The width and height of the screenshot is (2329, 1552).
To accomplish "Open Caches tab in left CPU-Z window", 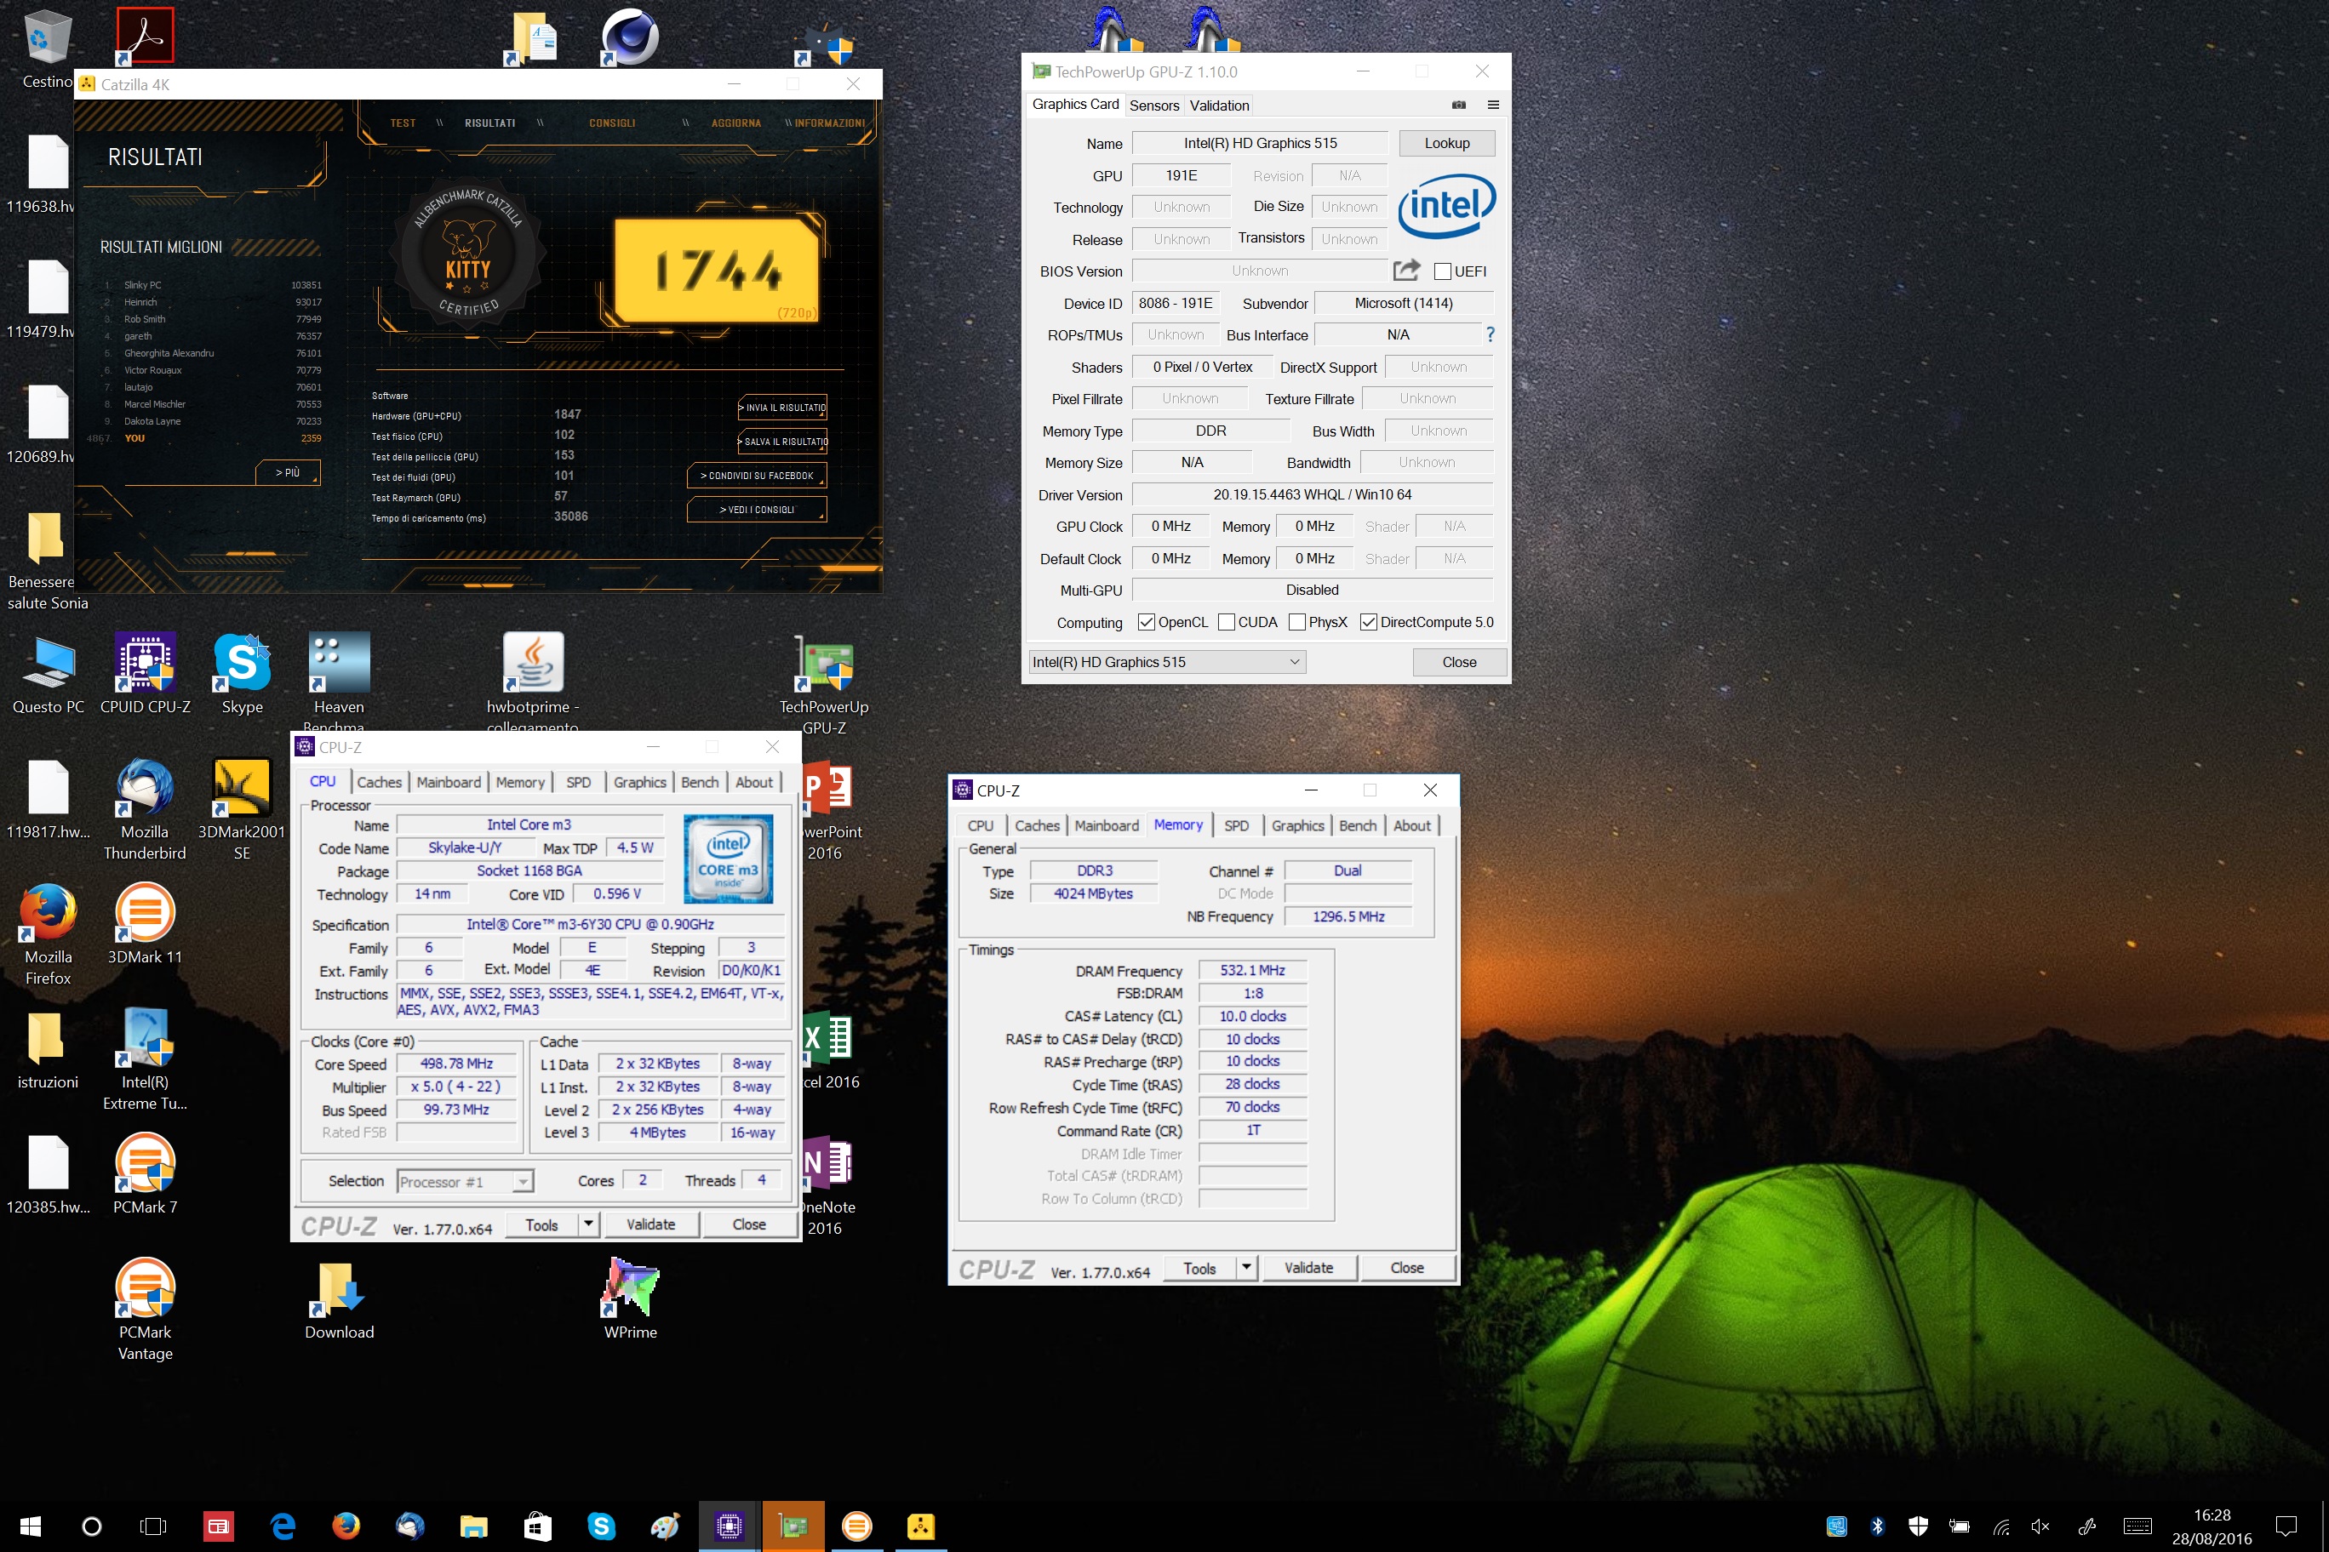I will pyautogui.click(x=380, y=781).
